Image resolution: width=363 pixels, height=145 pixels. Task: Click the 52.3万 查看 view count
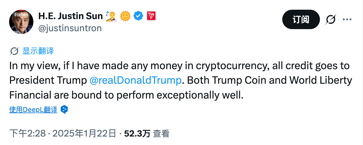tap(147, 133)
